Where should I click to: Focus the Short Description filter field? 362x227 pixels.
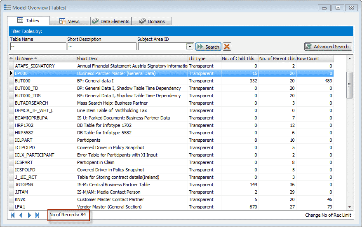[102, 47]
